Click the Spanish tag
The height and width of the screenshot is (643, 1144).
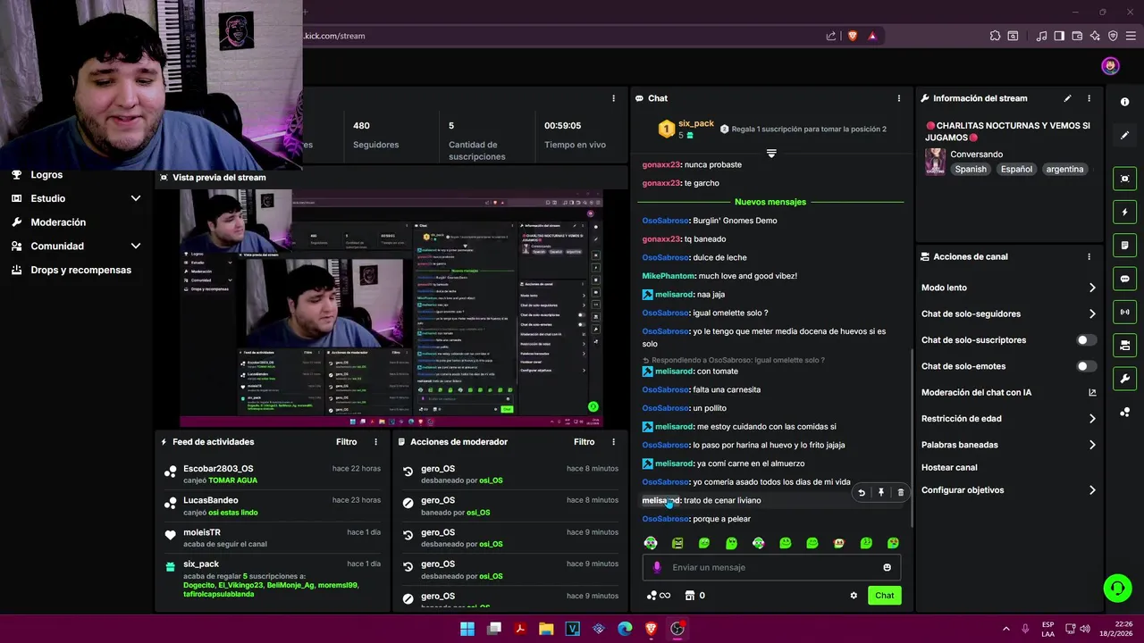(971, 169)
